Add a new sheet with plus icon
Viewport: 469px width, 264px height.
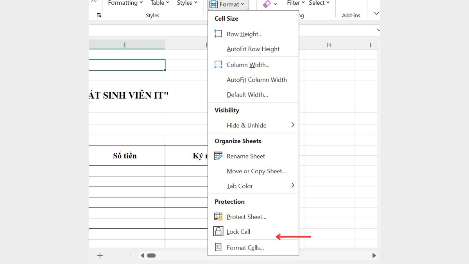pyautogui.click(x=100, y=255)
